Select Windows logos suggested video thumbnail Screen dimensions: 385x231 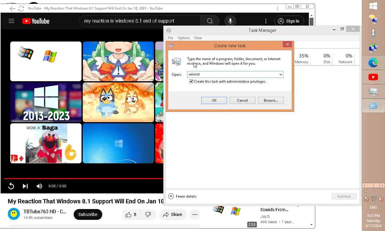click(46, 61)
